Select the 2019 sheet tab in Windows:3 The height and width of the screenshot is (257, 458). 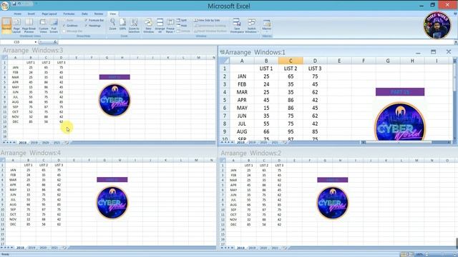coord(34,143)
